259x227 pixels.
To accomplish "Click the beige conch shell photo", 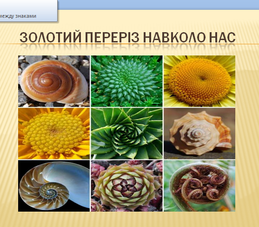I will point(199,133).
